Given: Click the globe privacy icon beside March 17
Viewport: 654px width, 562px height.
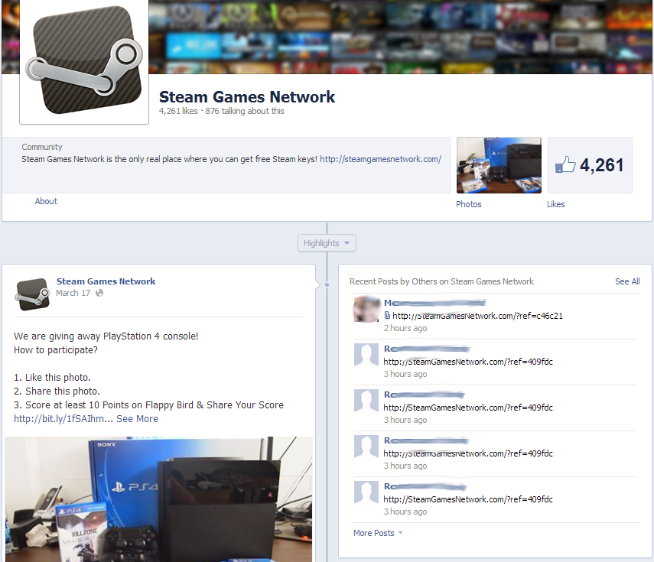Looking at the screenshot, I should pyautogui.click(x=99, y=293).
